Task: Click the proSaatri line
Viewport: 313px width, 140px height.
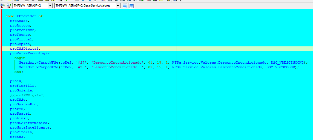Action: (21, 114)
